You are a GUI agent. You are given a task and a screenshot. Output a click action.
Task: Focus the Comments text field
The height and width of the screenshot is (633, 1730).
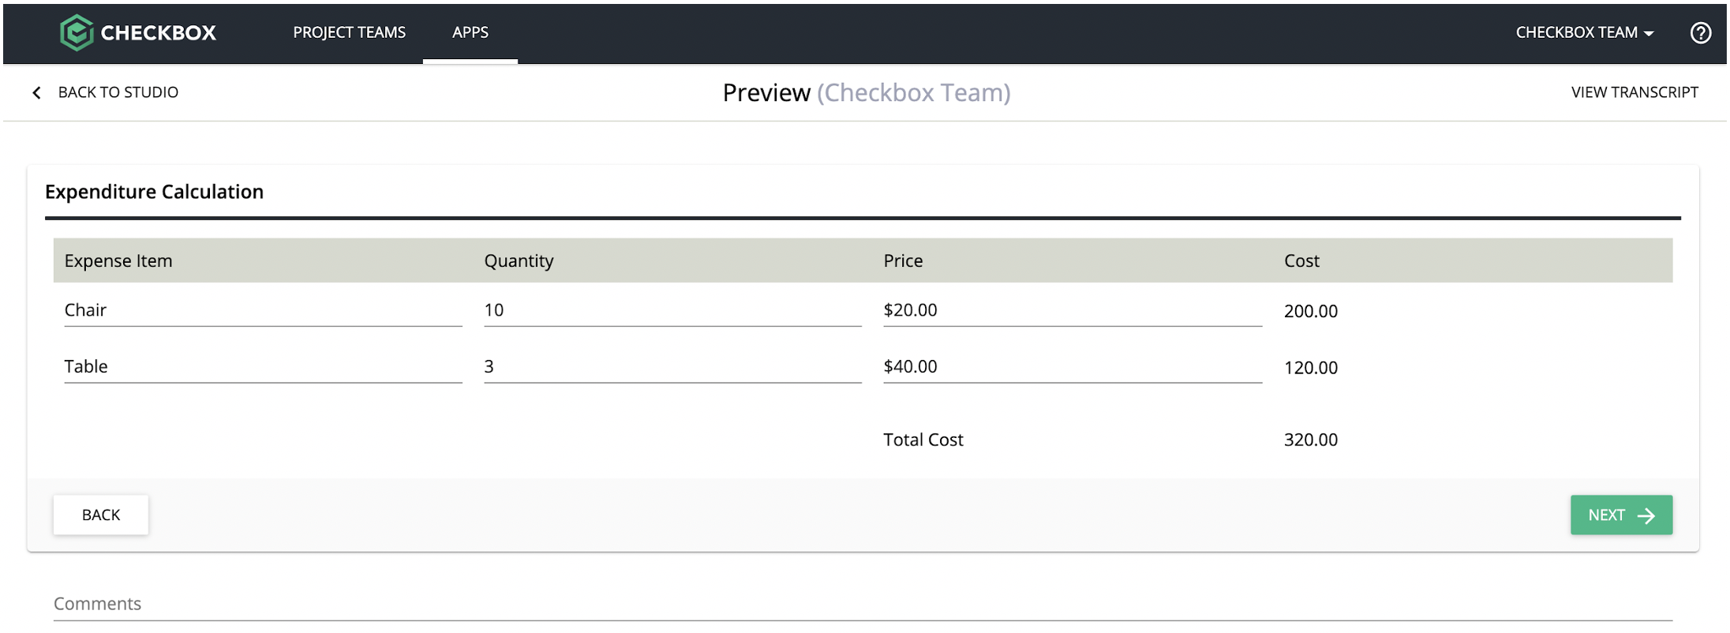[862, 604]
